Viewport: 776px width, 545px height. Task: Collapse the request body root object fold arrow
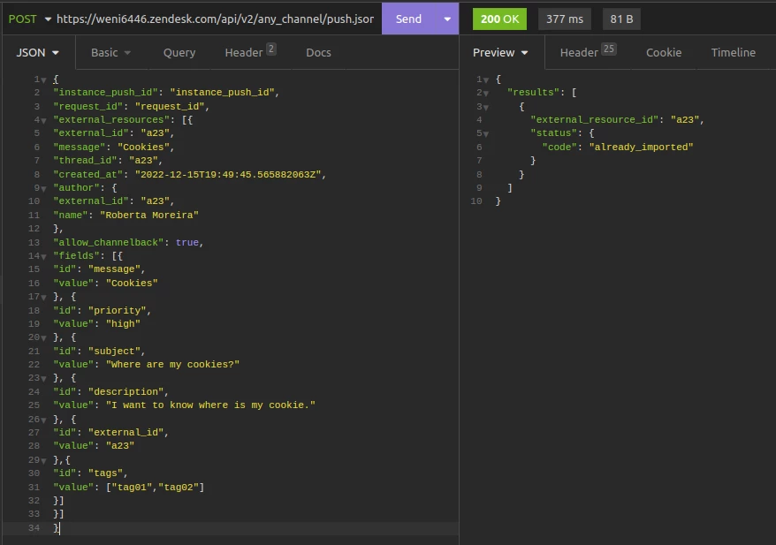coord(44,79)
